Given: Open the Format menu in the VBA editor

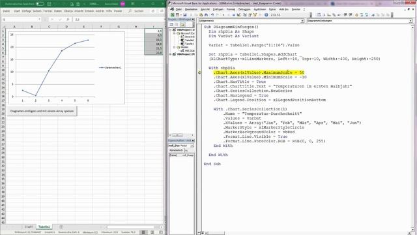Looking at the screenshot, I should click(231, 9).
